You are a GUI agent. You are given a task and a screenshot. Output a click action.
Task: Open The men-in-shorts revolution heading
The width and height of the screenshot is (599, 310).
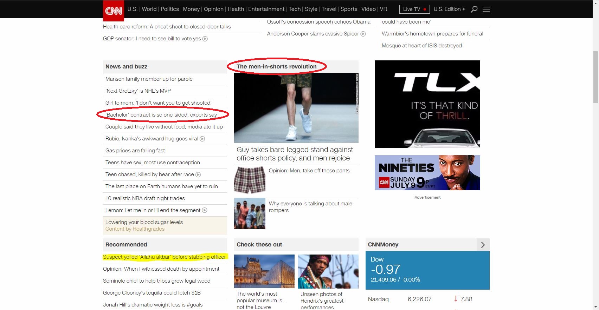(277, 67)
